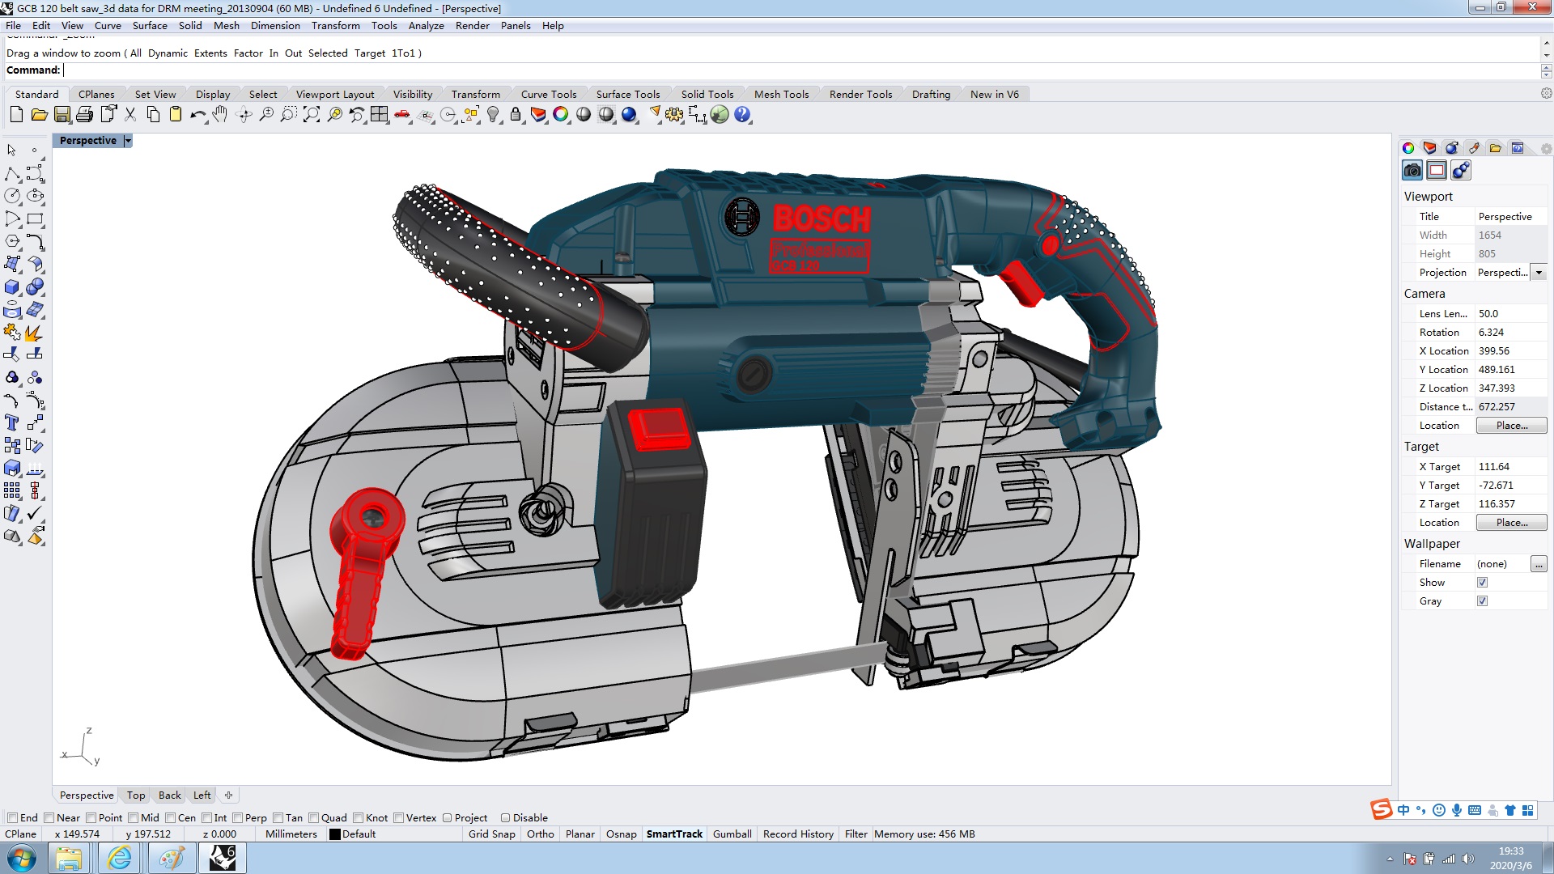Image resolution: width=1554 pixels, height=874 pixels.
Task: Toggle Grid Snap in status bar
Action: pos(491,834)
